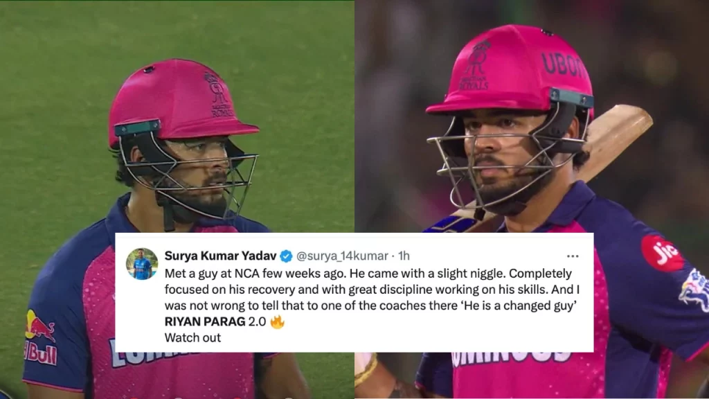Open the Surya Kumar Yadav display name link

(x=220, y=256)
